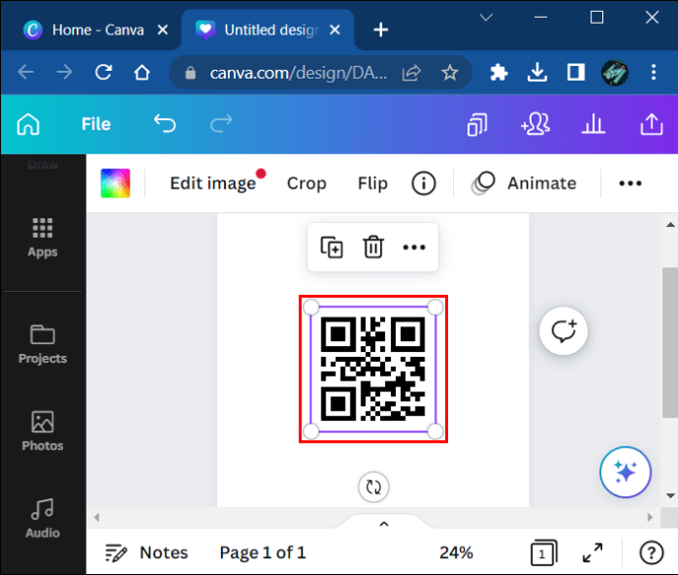Open the 24% zoom control
This screenshot has height=575, width=678.
coord(456,553)
